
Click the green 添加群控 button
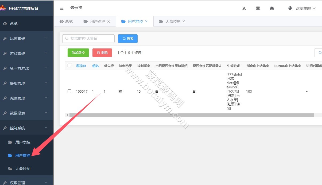tap(78, 53)
